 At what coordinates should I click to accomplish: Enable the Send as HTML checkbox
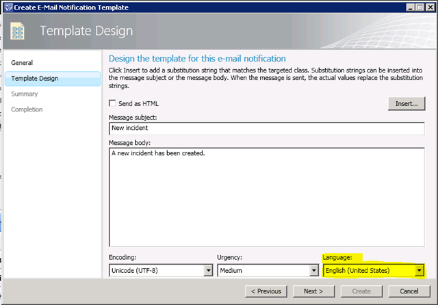pyautogui.click(x=112, y=103)
